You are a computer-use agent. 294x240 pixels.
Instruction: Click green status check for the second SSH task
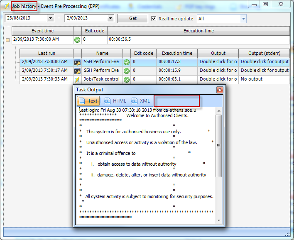coord(127,71)
